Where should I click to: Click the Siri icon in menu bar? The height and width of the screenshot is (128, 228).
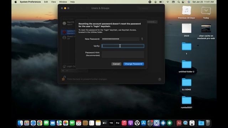pos(189,2)
